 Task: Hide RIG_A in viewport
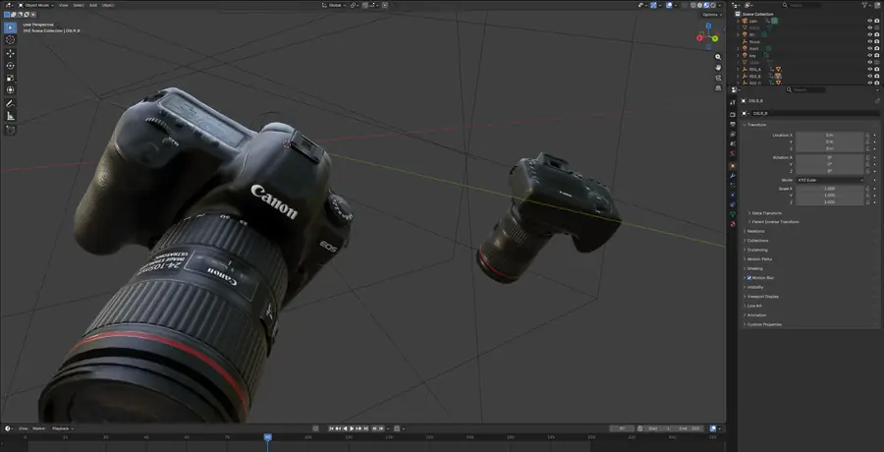click(x=870, y=69)
